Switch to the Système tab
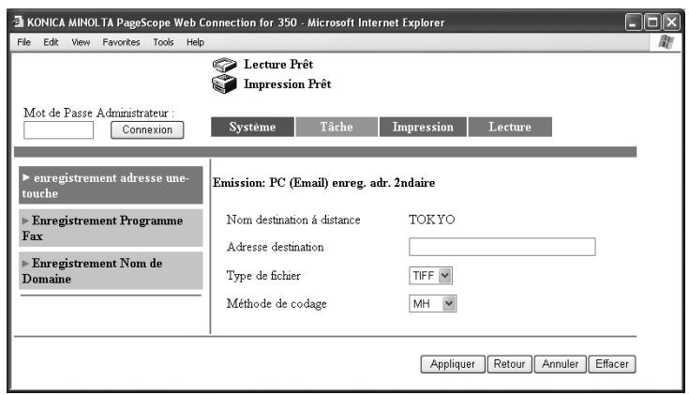Image resolution: width=689 pixels, height=395 pixels. [x=252, y=127]
